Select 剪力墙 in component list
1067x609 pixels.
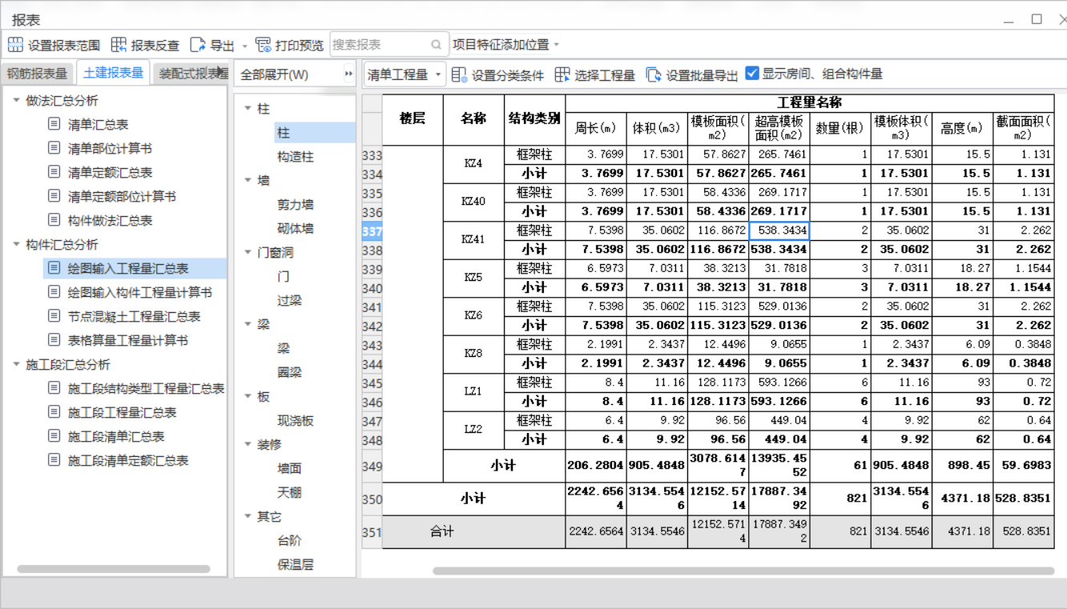tap(296, 205)
